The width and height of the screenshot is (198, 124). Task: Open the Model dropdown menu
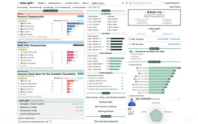click(x=42, y=3)
